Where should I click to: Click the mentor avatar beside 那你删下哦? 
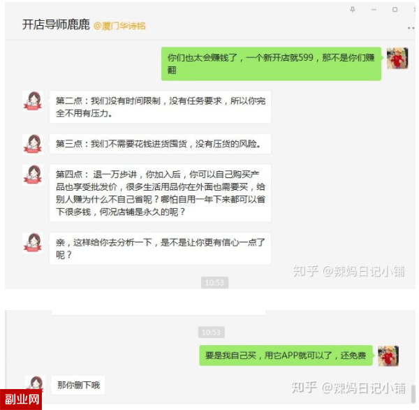[36, 383]
